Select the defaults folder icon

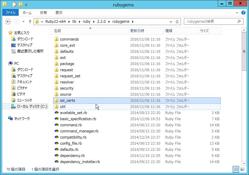point(56,51)
